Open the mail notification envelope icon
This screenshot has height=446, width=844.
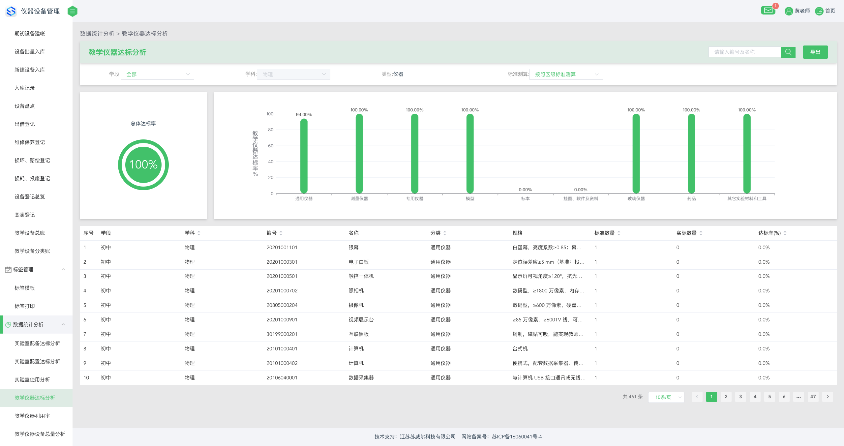(768, 11)
